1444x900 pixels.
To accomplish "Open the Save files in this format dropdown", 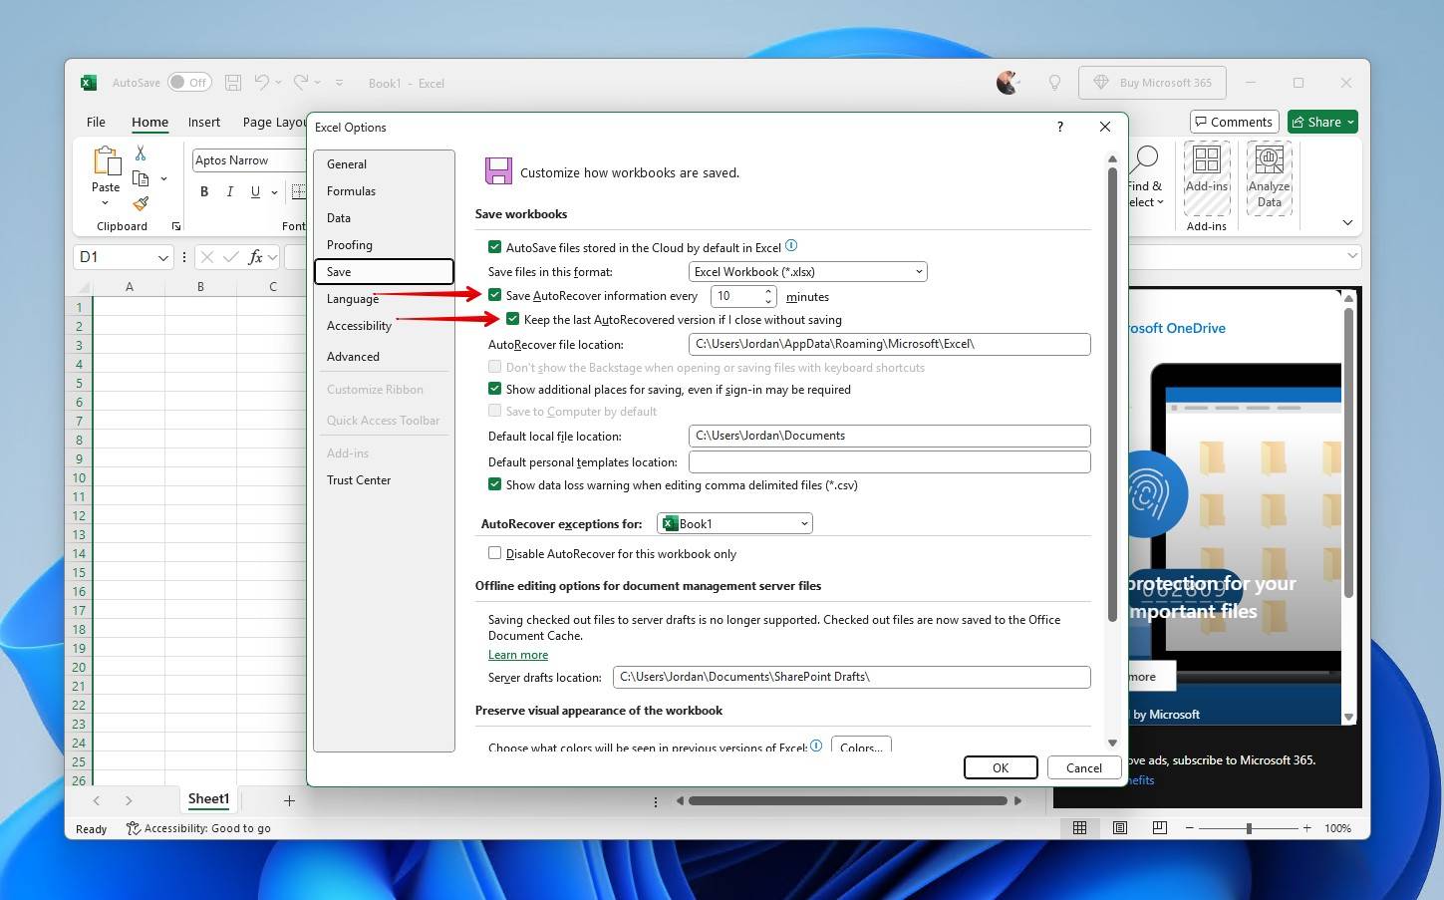I will tap(918, 271).
